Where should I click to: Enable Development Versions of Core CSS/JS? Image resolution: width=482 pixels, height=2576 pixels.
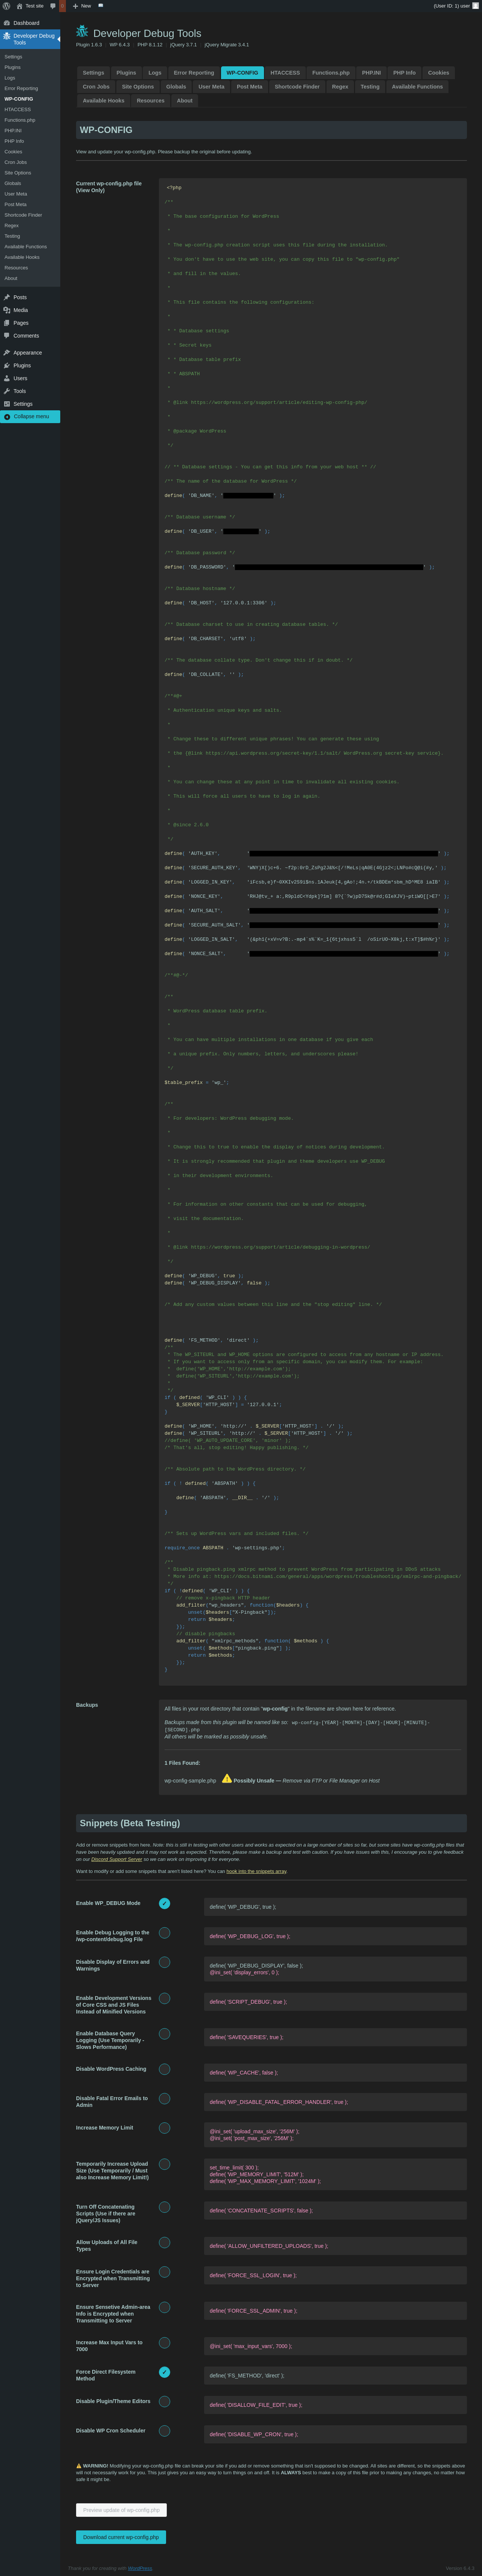click(x=164, y=1998)
